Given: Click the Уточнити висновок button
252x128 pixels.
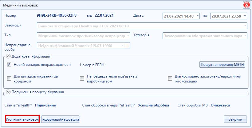Looking at the screenshot, I should click(22, 119).
